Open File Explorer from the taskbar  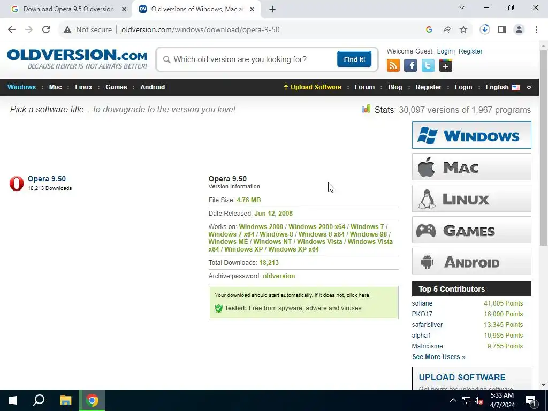(x=65, y=400)
